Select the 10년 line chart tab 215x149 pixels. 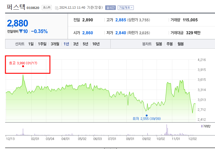[96, 44]
